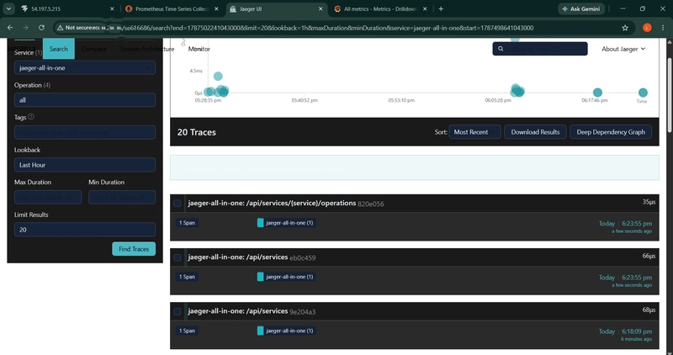Check the box for trace 820e056
This screenshot has height=355, width=673.
point(178,203)
